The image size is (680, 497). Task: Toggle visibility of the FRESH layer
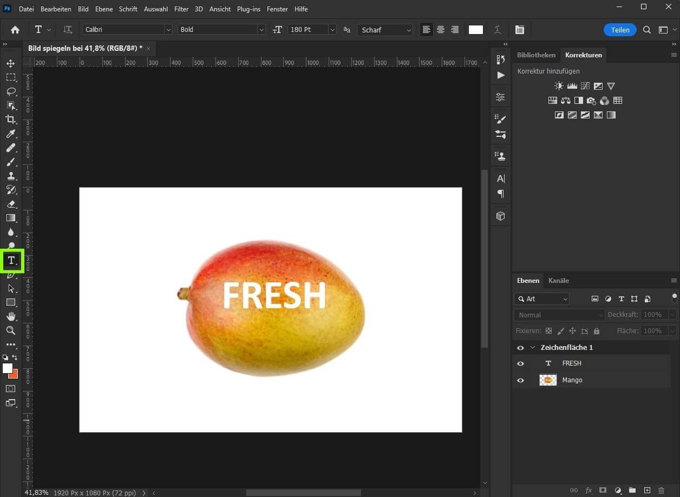520,363
